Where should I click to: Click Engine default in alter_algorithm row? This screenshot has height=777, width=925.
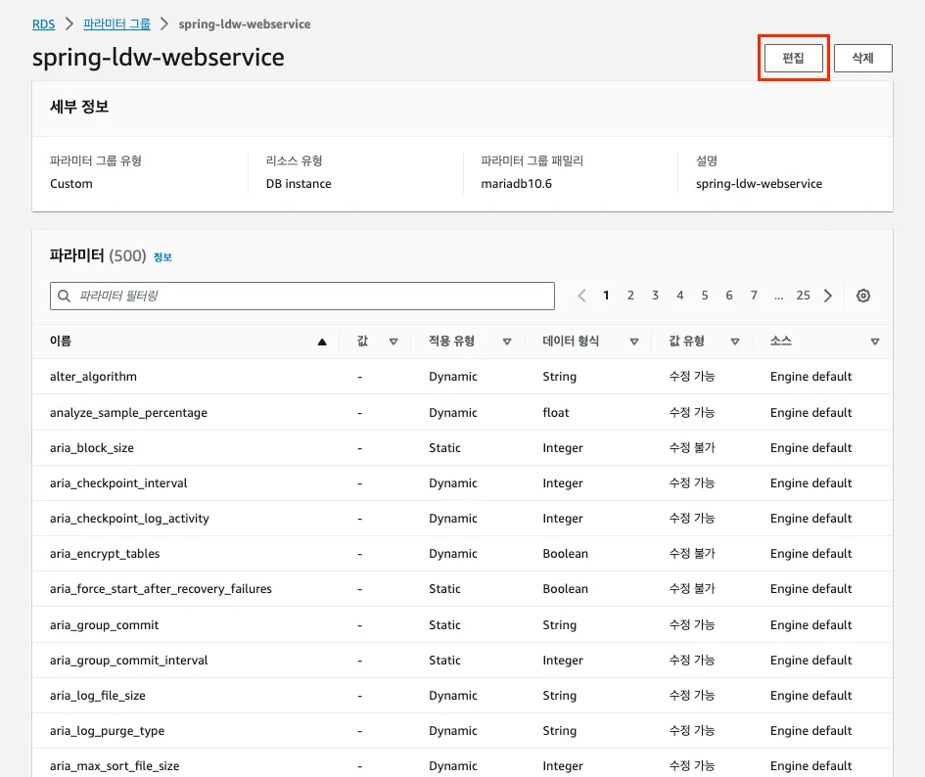click(811, 377)
